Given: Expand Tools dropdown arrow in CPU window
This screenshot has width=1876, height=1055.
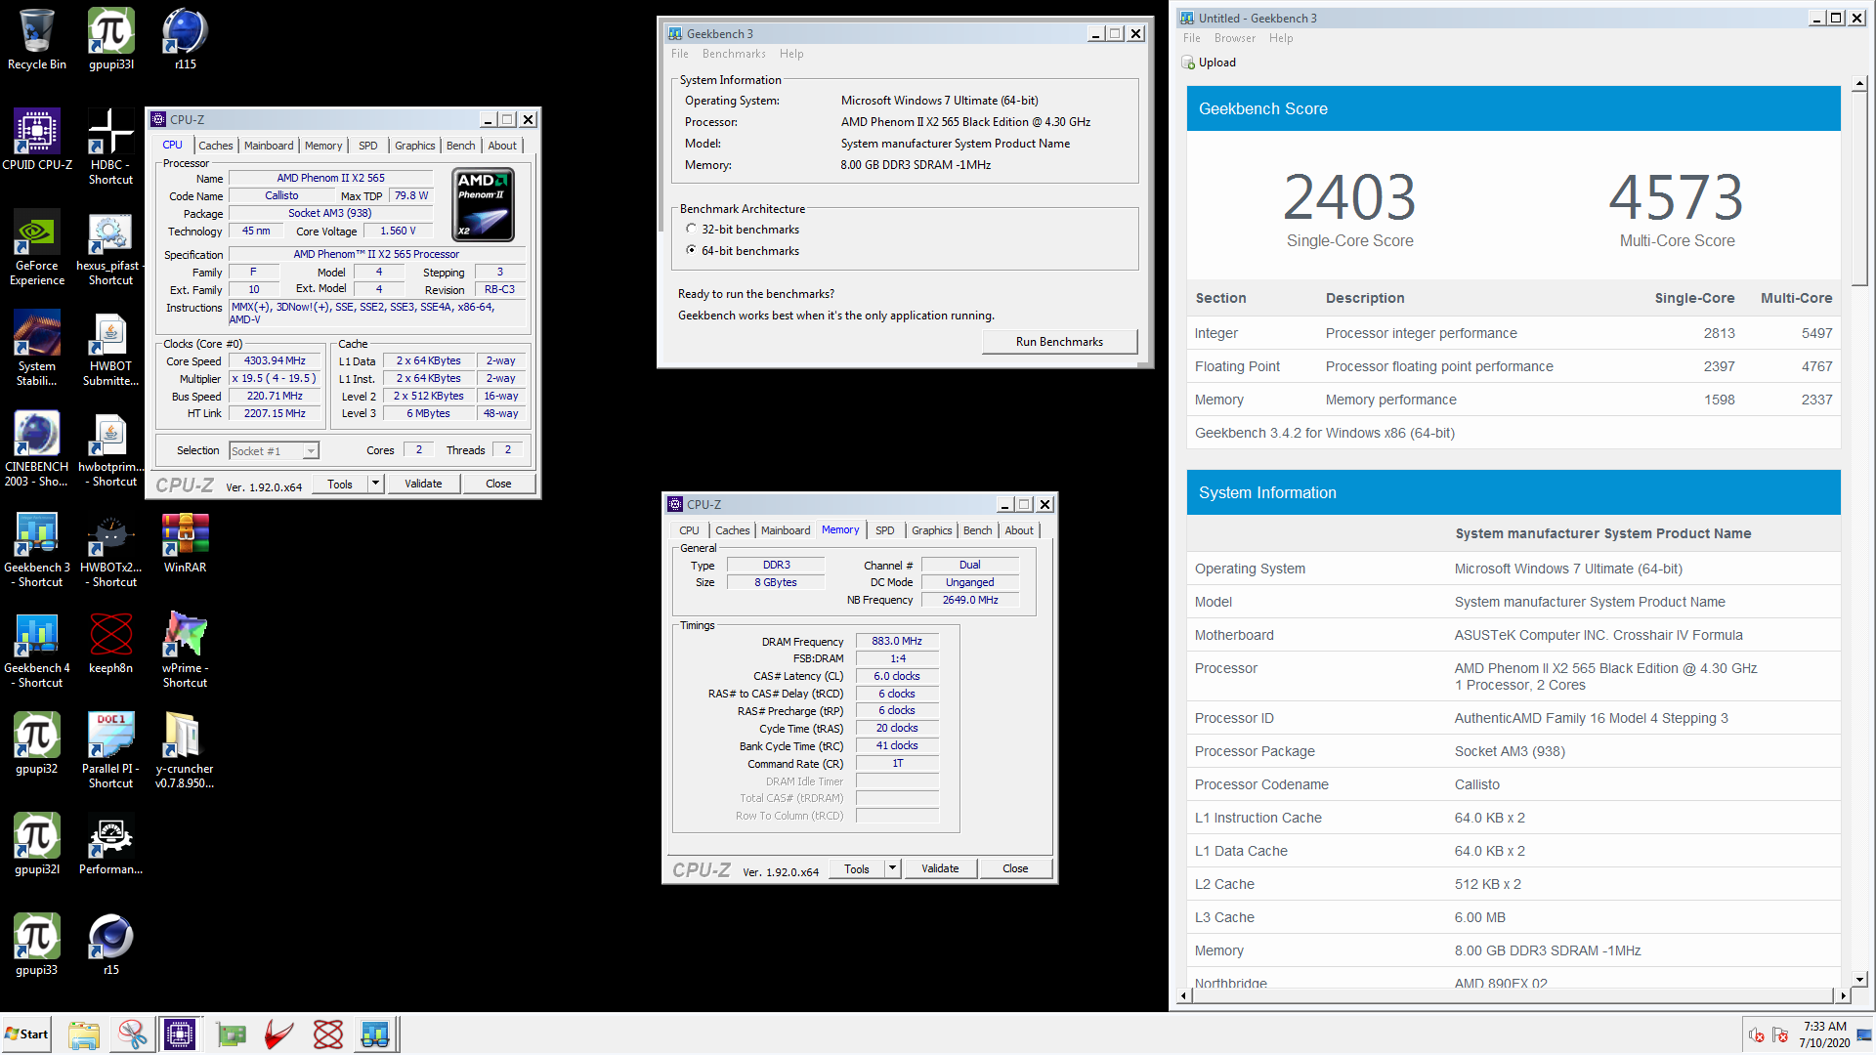Looking at the screenshot, I should (x=374, y=484).
